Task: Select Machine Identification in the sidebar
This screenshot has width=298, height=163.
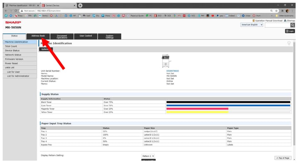Action: pyautogui.click(x=20, y=42)
